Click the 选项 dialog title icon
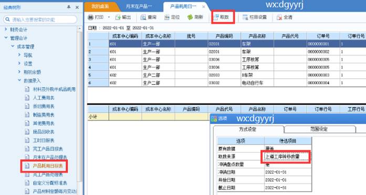 tap(214, 119)
